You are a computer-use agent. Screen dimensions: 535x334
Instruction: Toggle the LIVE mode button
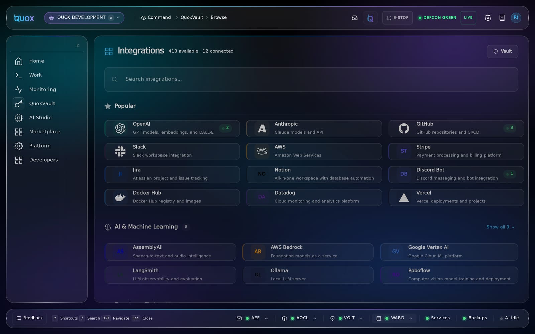pos(468,18)
